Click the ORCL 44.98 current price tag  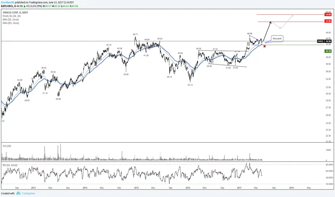(324, 41)
